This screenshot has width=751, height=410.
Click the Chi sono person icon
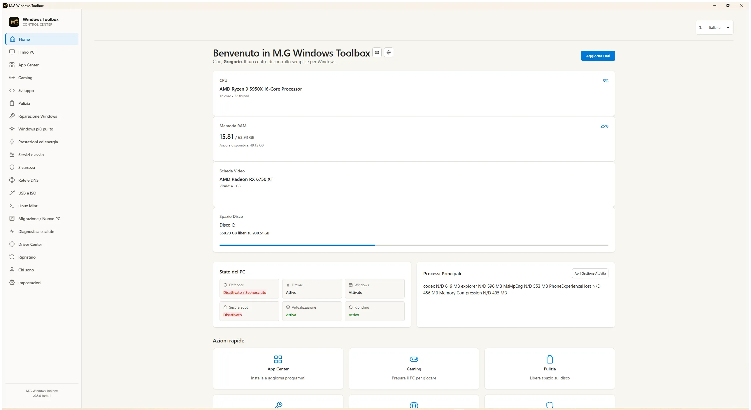tap(12, 270)
